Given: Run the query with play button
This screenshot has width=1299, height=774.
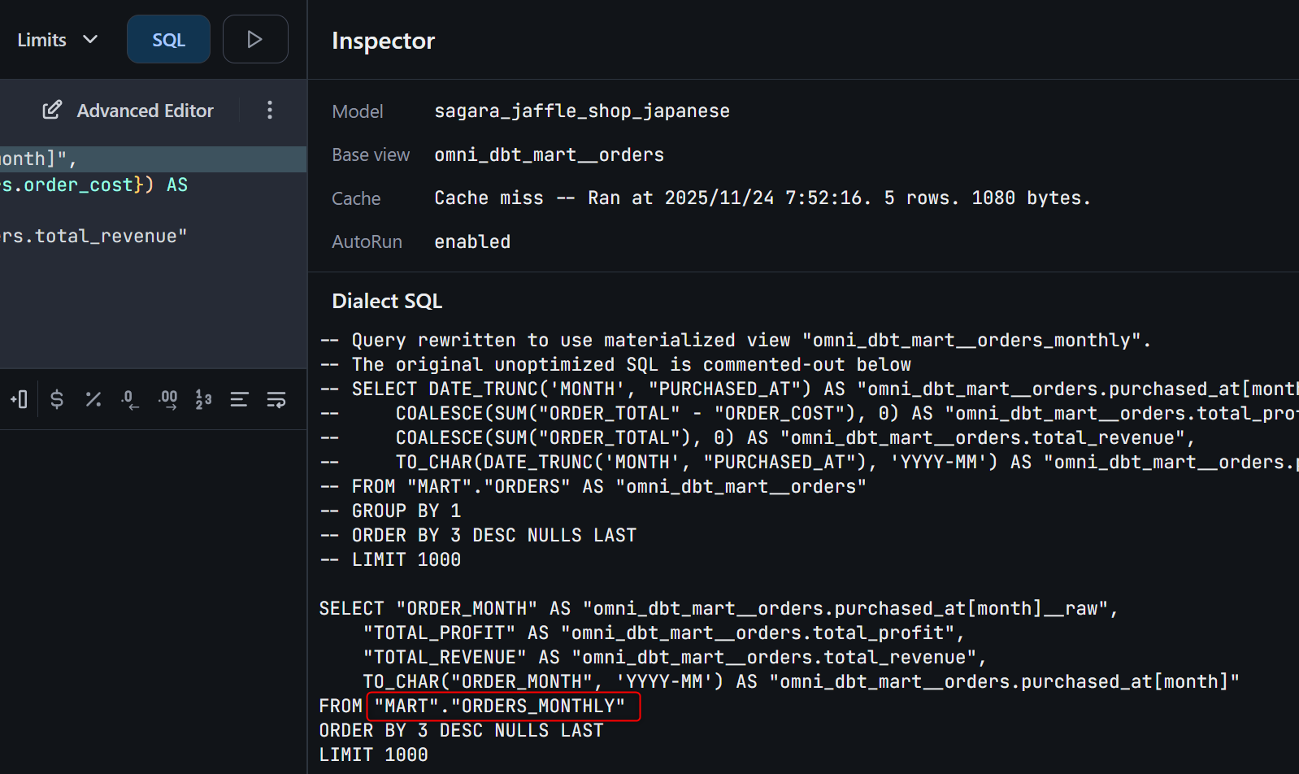Looking at the screenshot, I should (255, 39).
